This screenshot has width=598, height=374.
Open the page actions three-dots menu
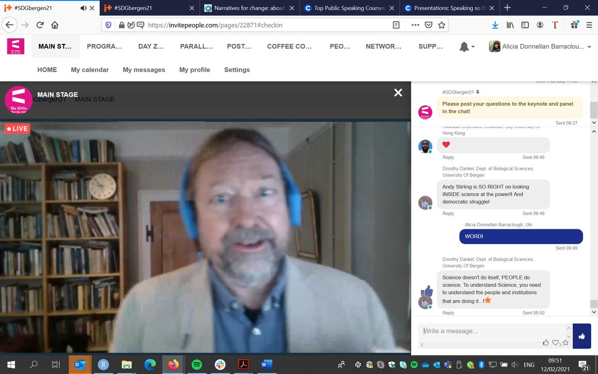[x=416, y=24]
